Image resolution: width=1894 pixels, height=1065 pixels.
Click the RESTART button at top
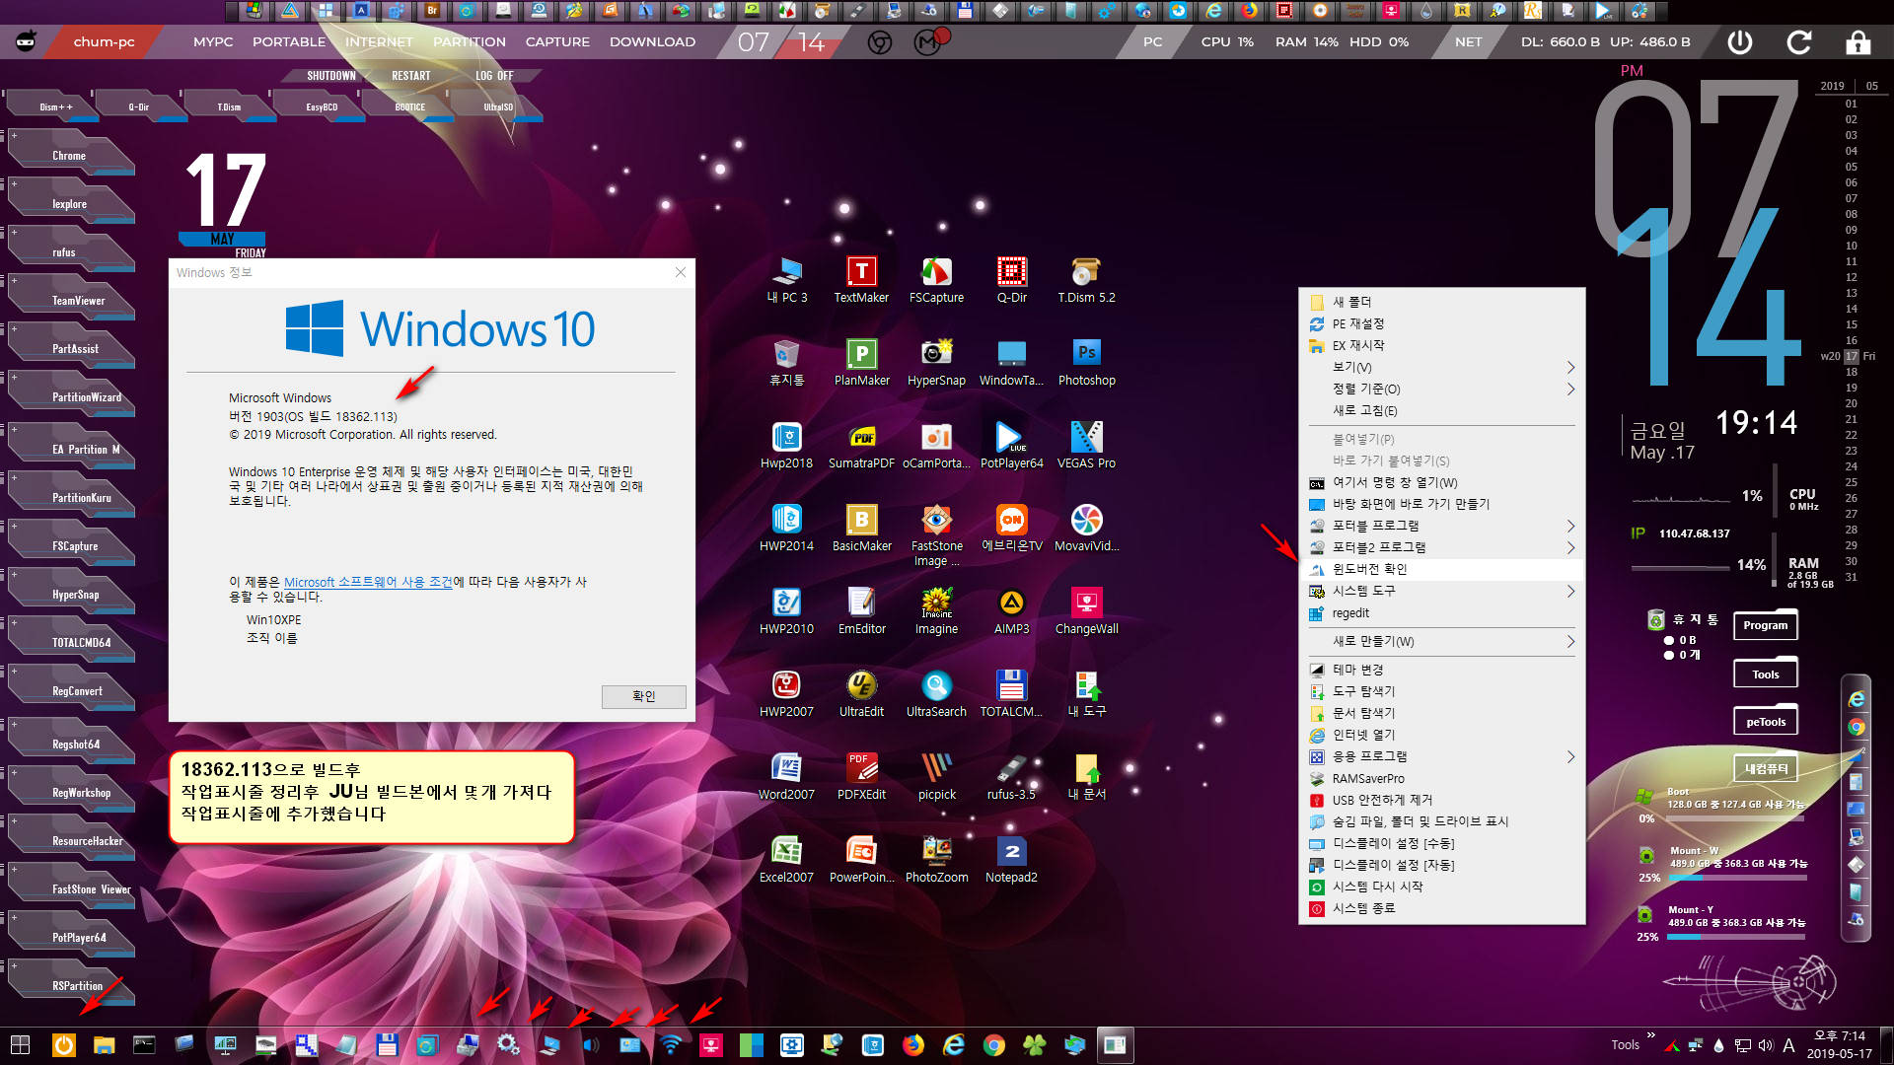tap(411, 76)
